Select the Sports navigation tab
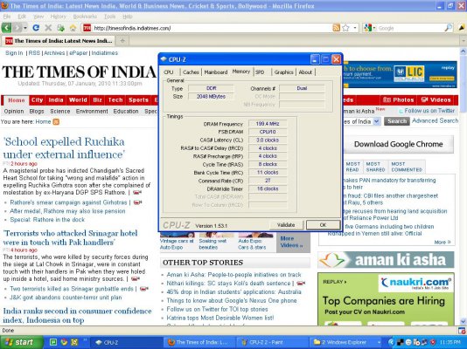This screenshot has height=349, width=467. pyautogui.click(x=138, y=100)
